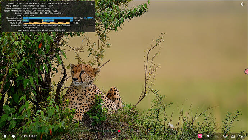This screenshot has height=140, width=248.
Task: Click the 73230 Kbps value
Action: coord(78,18)
